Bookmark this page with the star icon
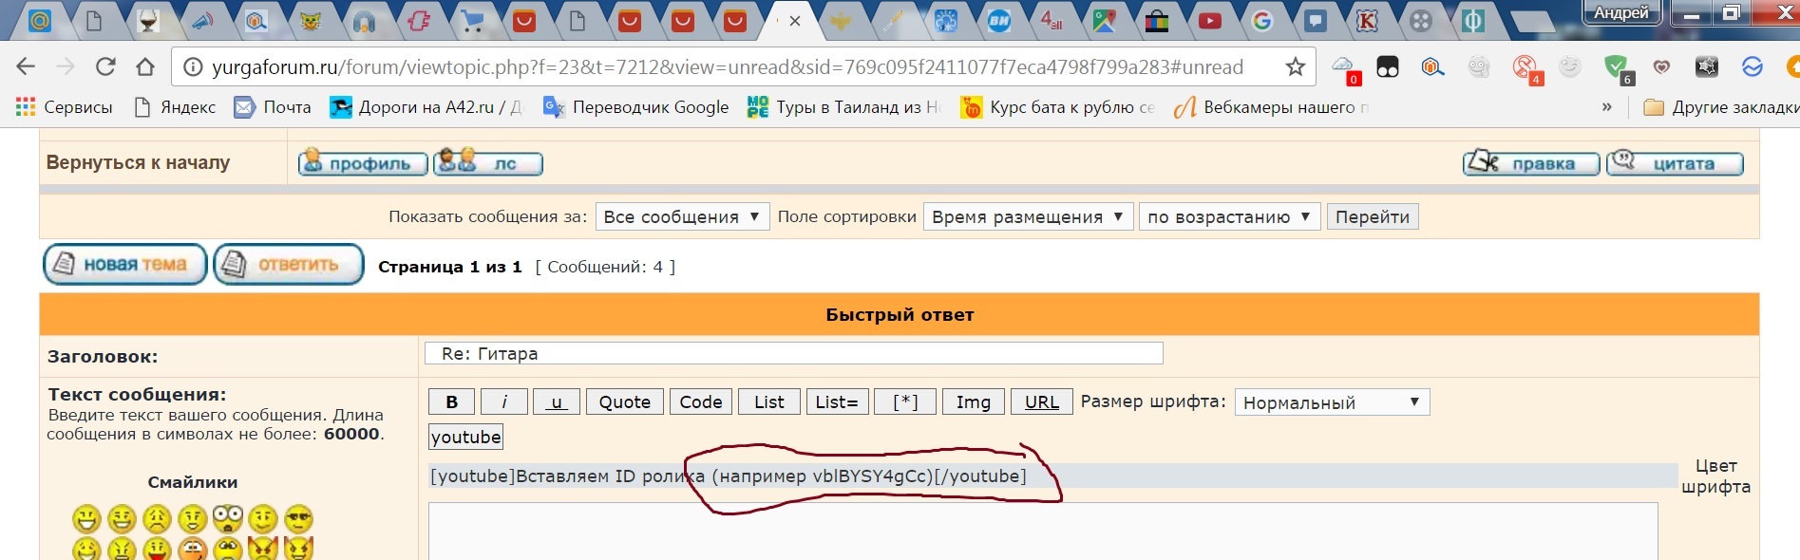Screen dimensions: 1800x560 coord(1295,66)
